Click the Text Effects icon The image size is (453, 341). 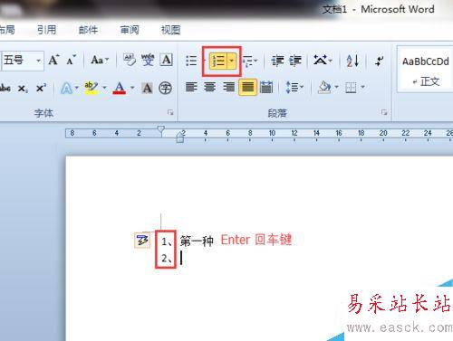(x=66, y=89)
